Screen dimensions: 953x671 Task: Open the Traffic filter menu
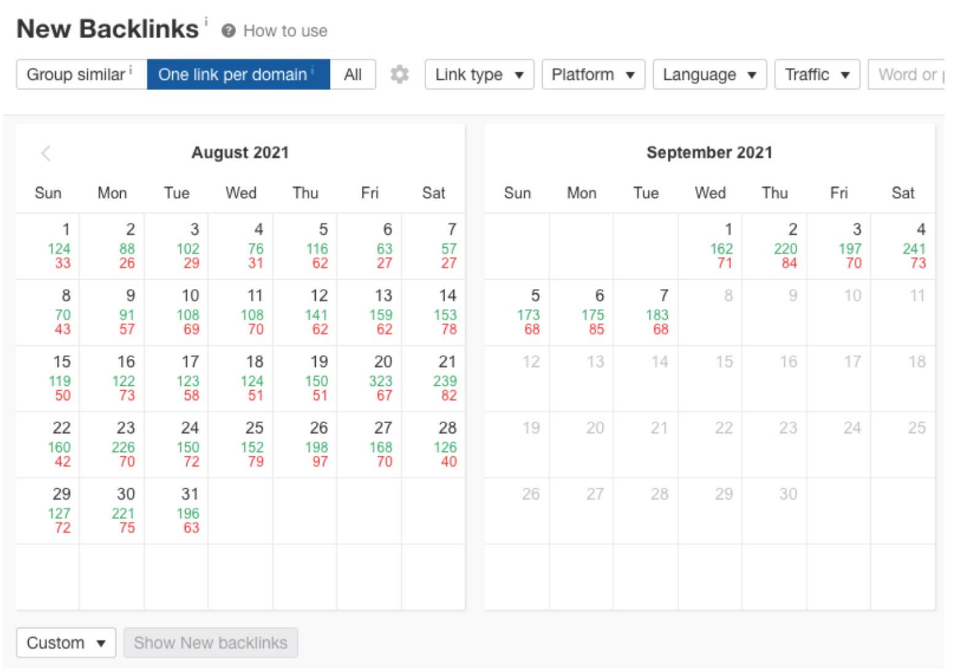point(816,74)
